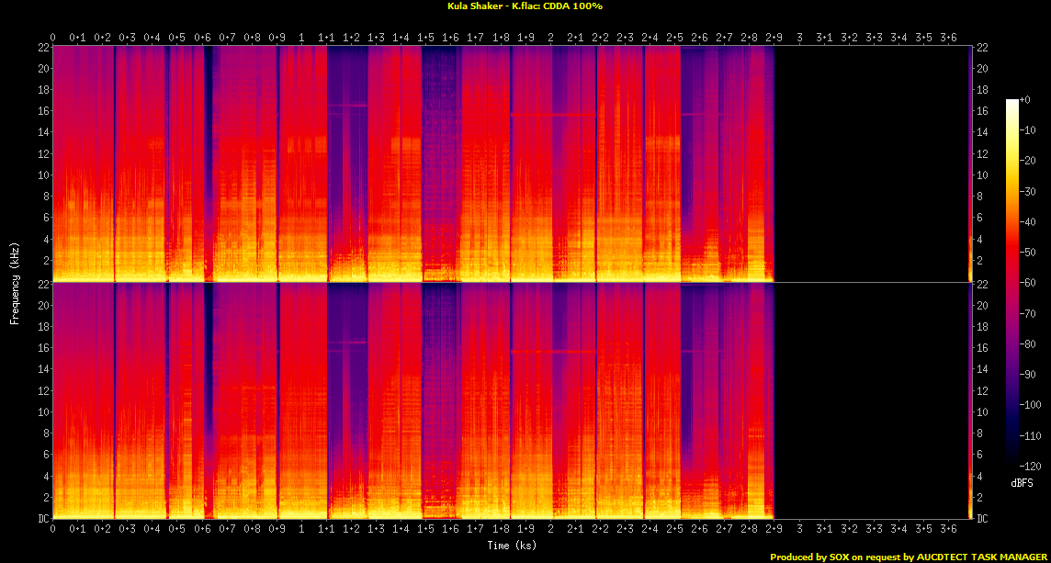The image size is (1051, 563).
Task: Click "0·1" on the top time axis
Action: click(x=78, y=36)
